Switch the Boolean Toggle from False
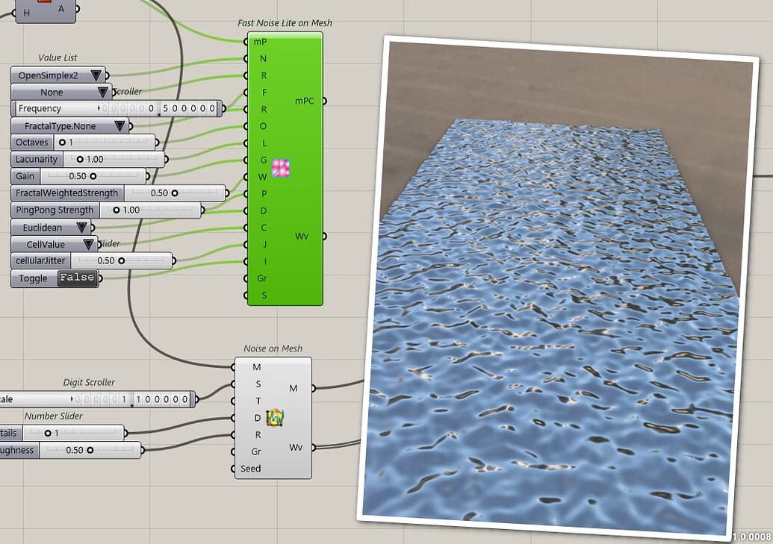The width and height of the screenshot is (773, 544). click(x=77, y=278)
